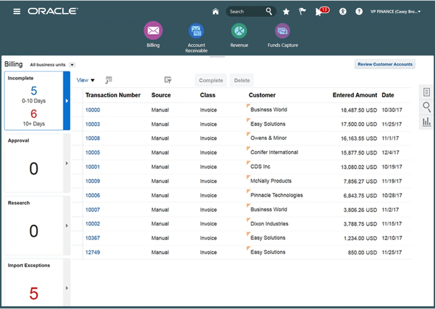Image resolution: width=435 pixels, height=309 pixels.
Task: Select the bar chart view icon on right panel
Action: click(426, 122)
